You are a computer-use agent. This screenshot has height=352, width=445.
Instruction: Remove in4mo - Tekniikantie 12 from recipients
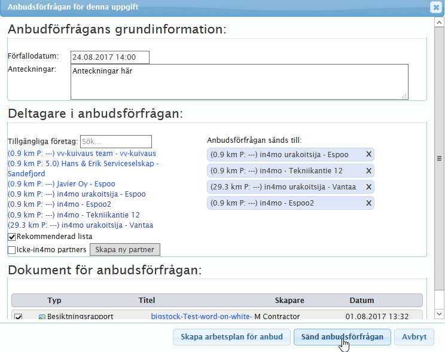click(x=368, y=171)
